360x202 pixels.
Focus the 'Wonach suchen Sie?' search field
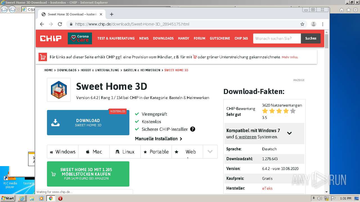pyautogui.click(x=277, y=38)
